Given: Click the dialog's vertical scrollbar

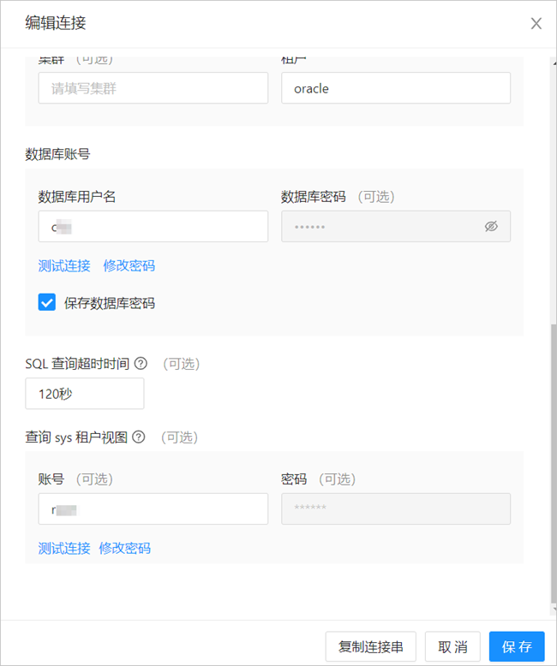Looking at the screenshot, I should point(552,462).
